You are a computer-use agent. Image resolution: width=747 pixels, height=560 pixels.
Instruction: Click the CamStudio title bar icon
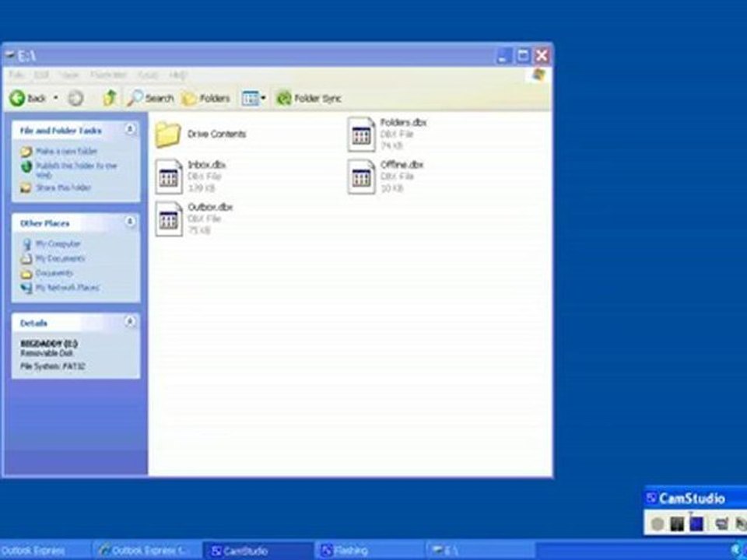coord(651,499)
